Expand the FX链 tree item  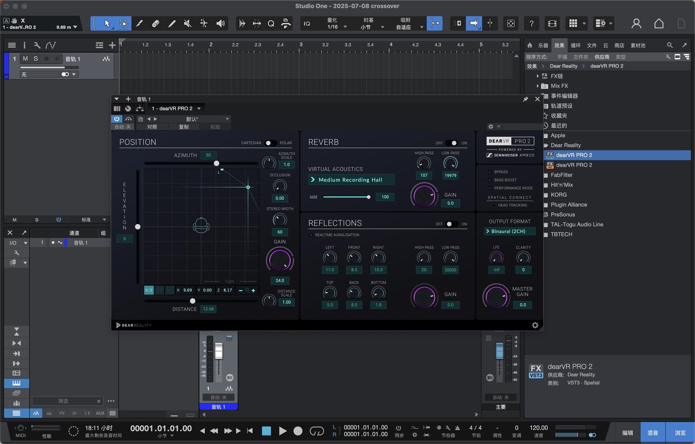538,76
